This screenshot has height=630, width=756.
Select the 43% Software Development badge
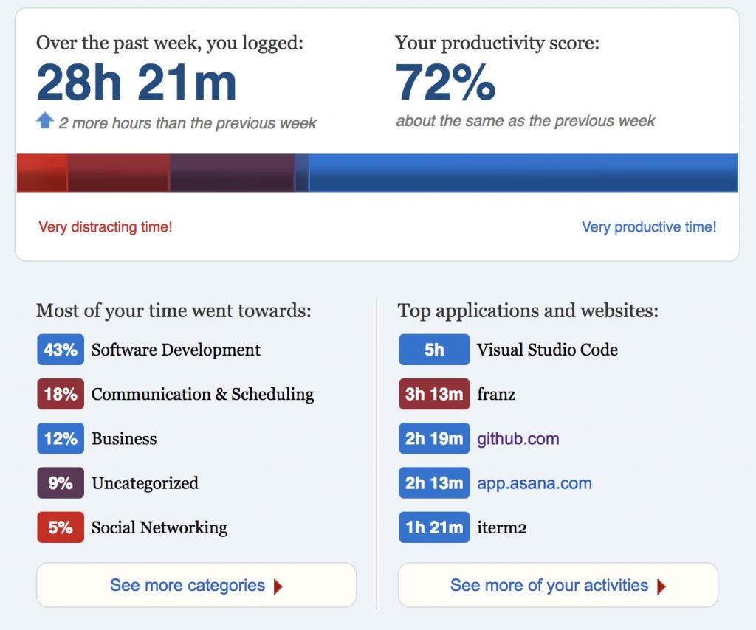pos(61,349)
